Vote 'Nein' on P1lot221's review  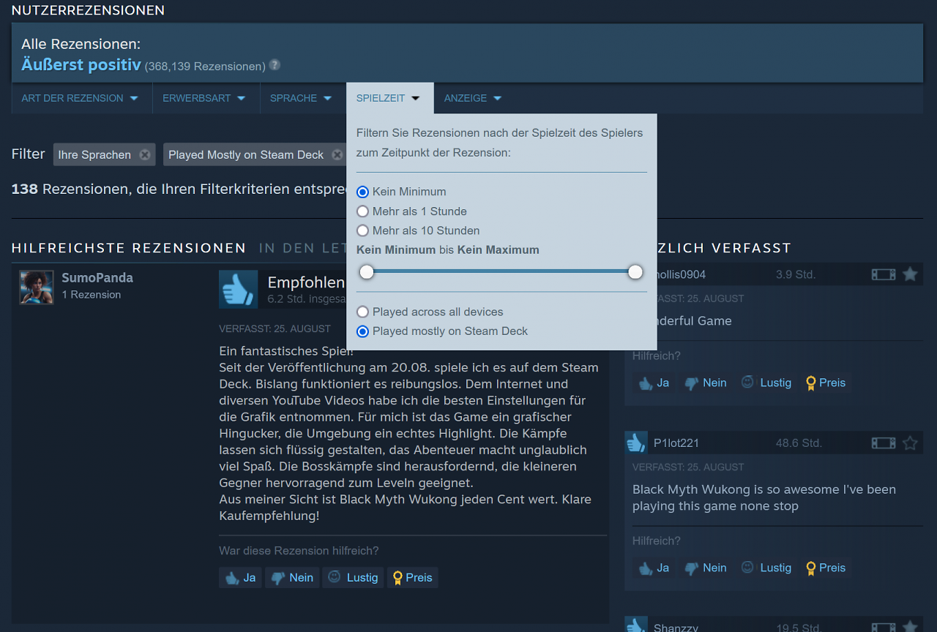point(706,568)
